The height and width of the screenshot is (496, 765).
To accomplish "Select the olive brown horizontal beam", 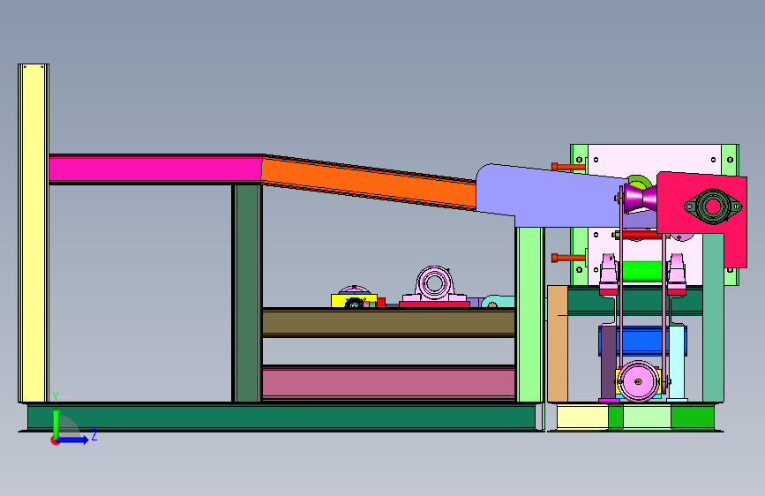I will click(x=388, y=322).
